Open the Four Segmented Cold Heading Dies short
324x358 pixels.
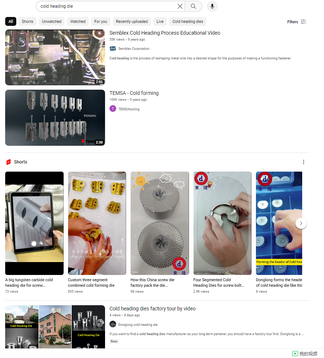(x=222, y=233)
